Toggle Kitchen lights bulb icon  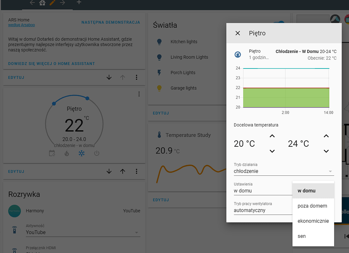(159, 42)
